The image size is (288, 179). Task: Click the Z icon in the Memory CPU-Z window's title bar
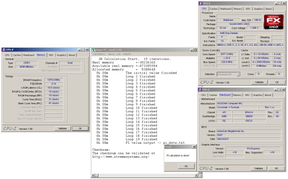(4, 50)
